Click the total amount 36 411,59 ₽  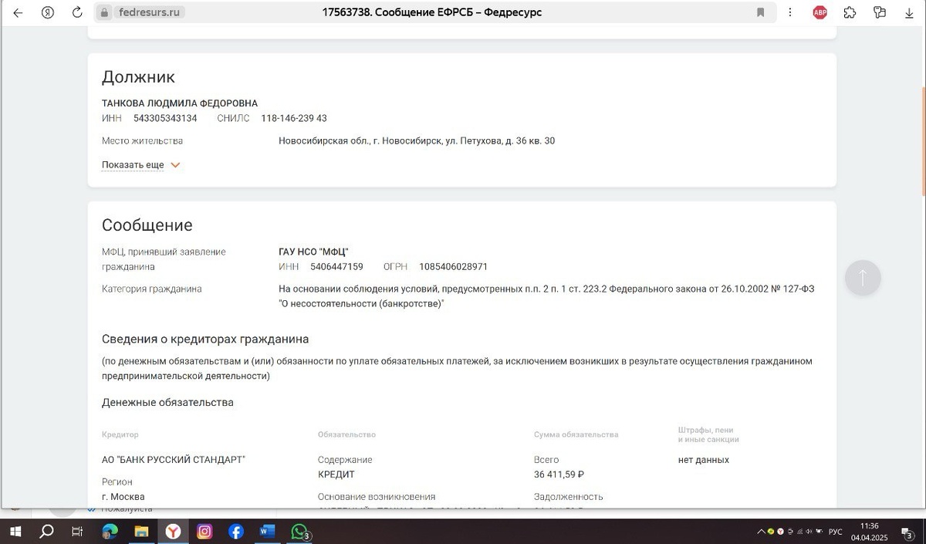559,475
